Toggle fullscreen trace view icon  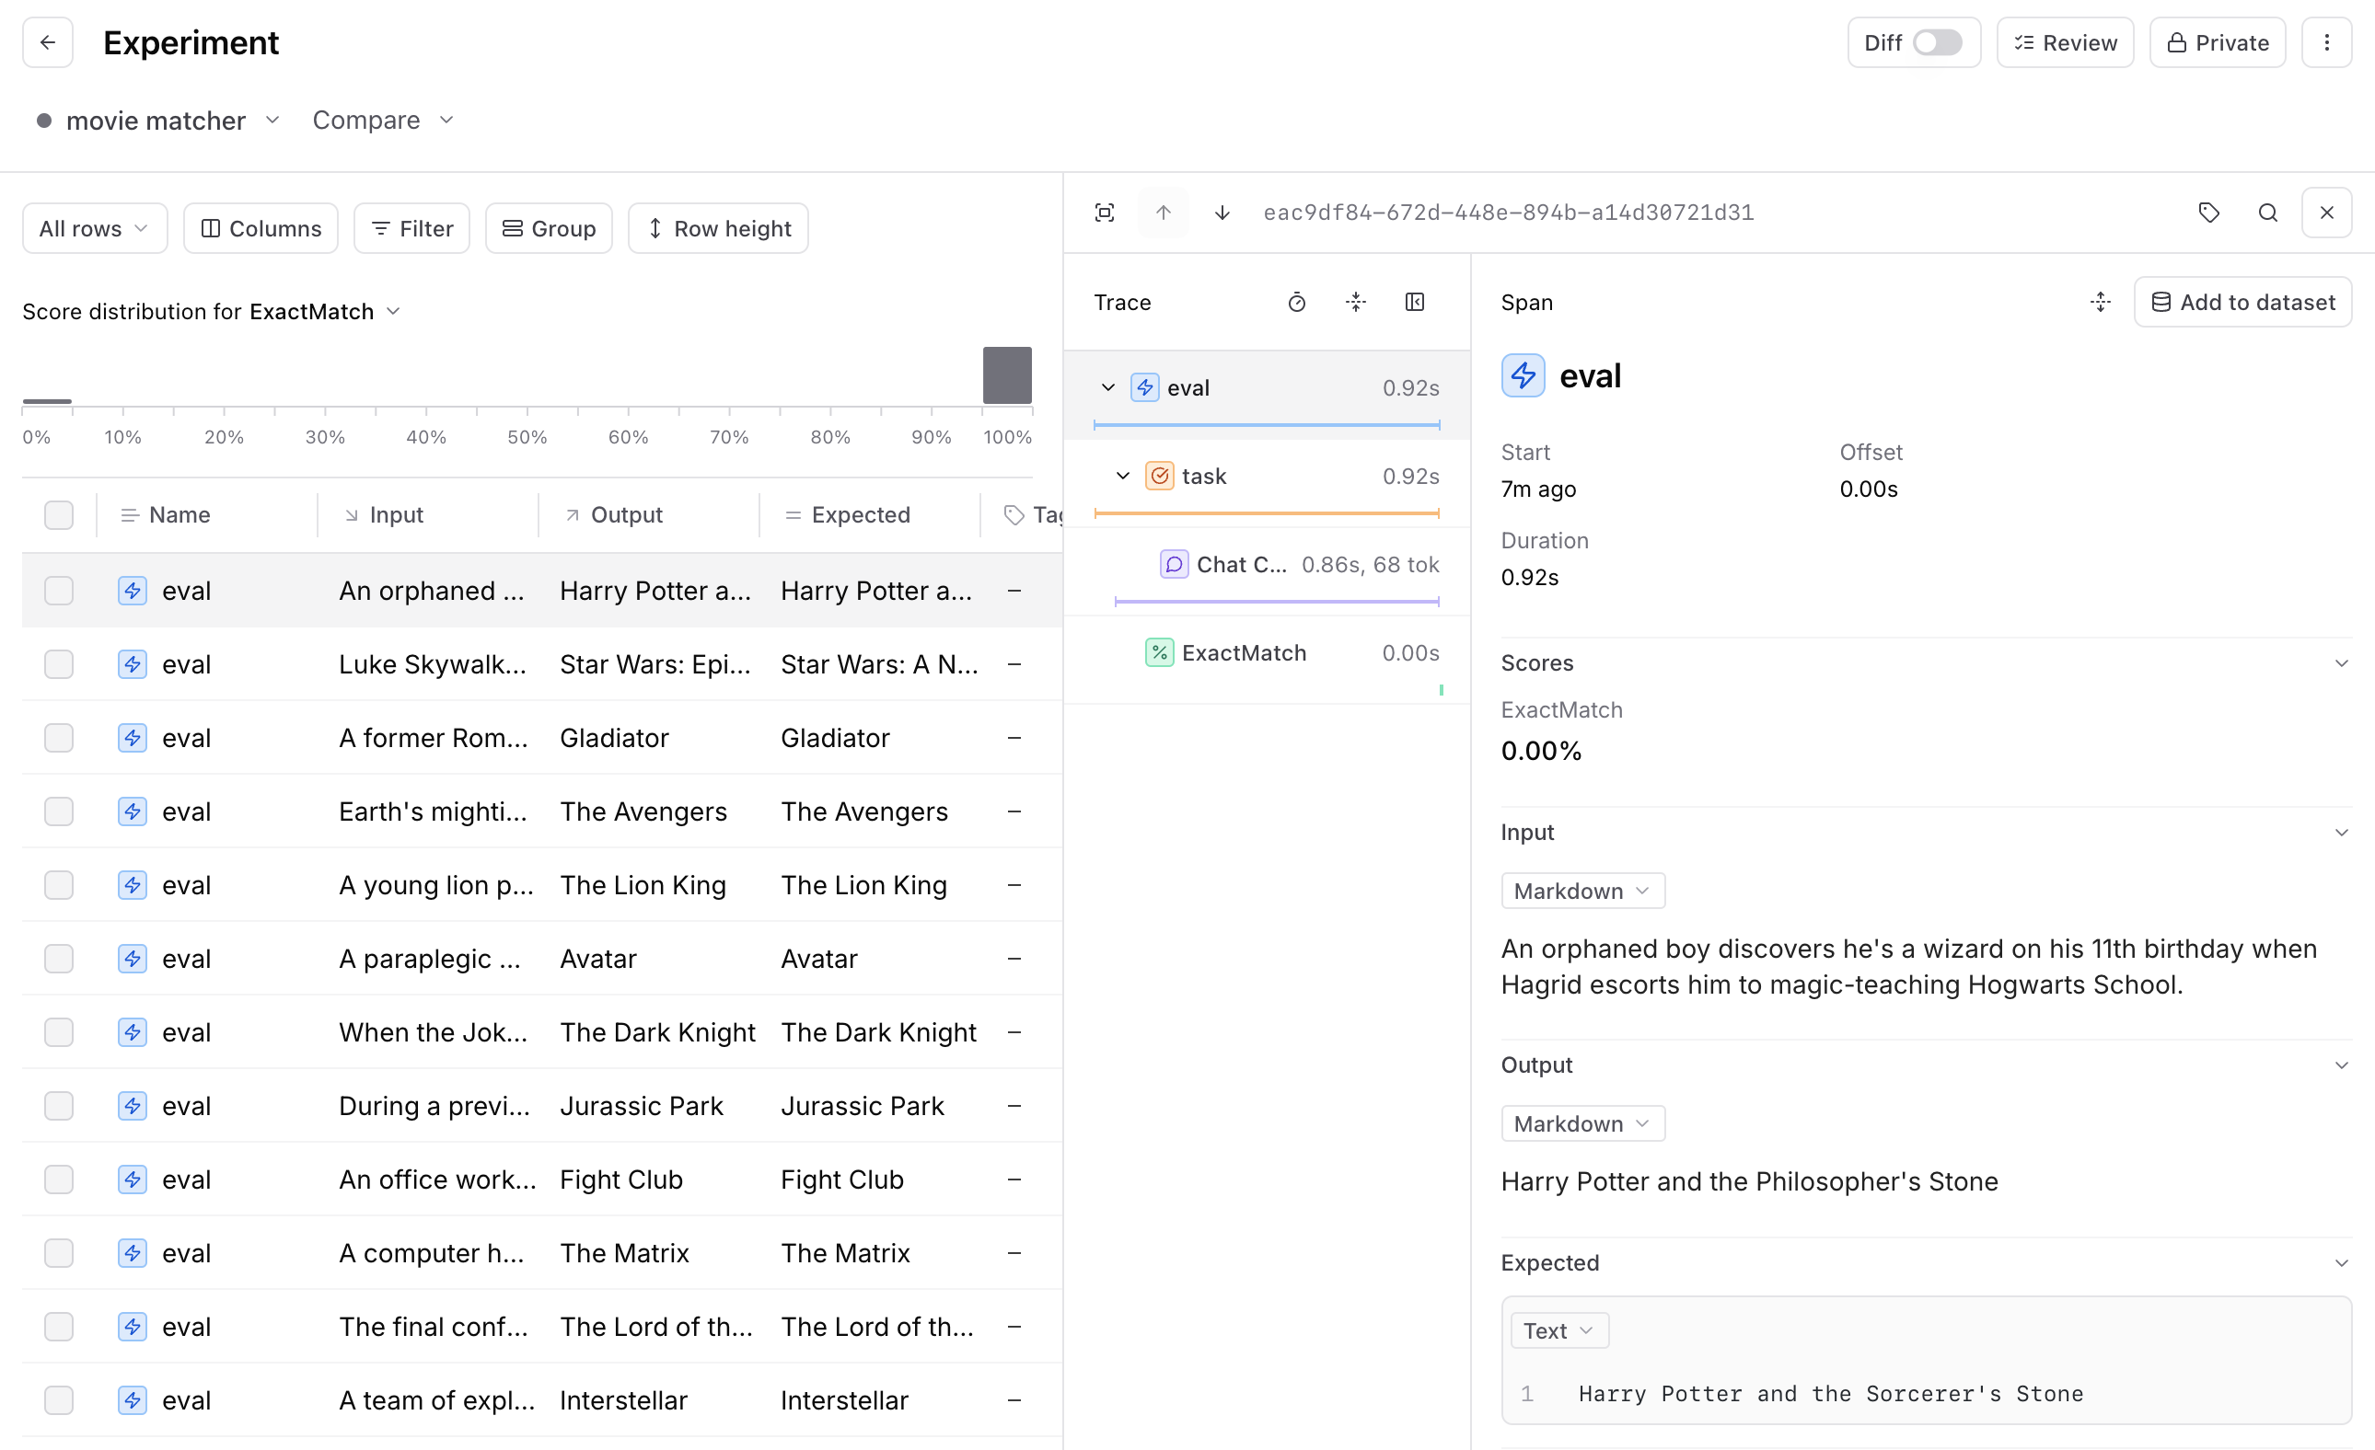pos(1105,212)
